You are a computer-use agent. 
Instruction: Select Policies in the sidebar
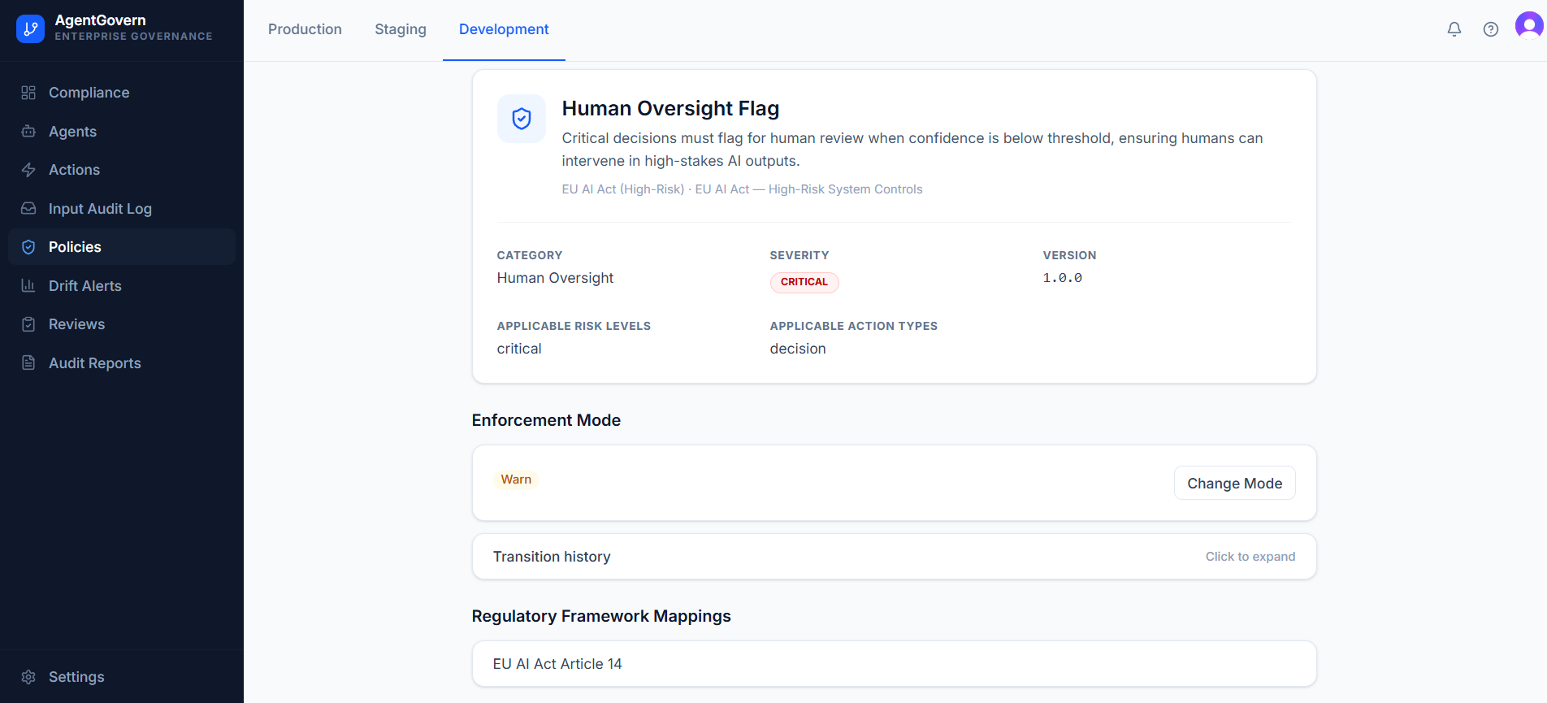(122, 247)
